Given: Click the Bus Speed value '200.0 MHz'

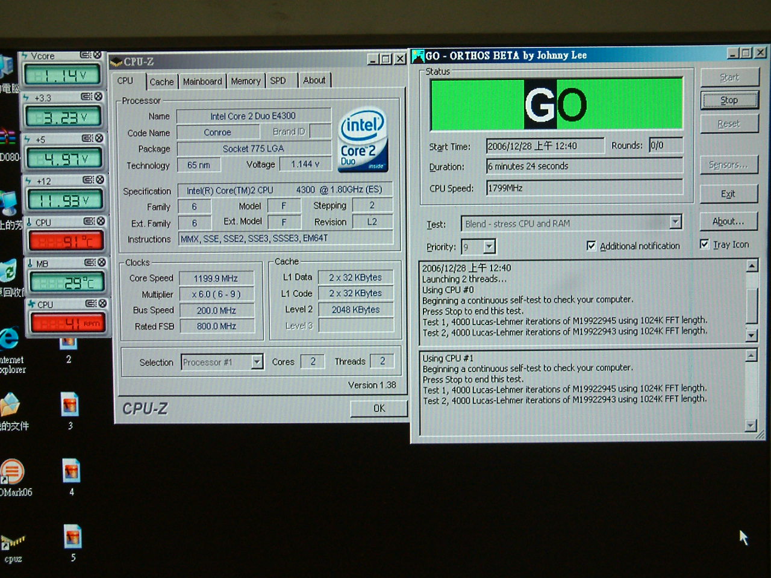Looking at the screenshot, I should (216, 310).
